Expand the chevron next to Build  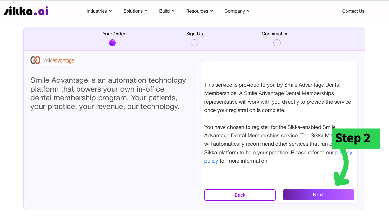(173, 11)
